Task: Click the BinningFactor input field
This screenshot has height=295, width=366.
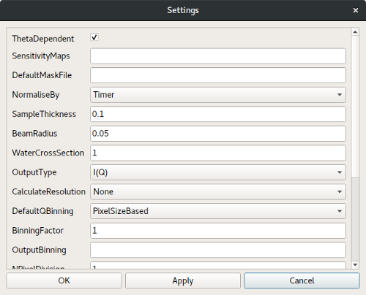Action: click(x=218, y=231)
